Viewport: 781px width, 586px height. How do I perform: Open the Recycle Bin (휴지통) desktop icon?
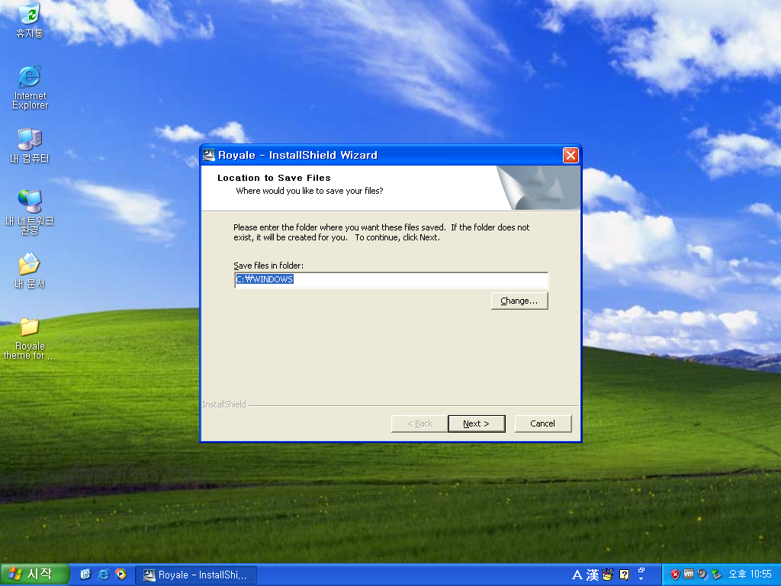(x=30, y=19)
